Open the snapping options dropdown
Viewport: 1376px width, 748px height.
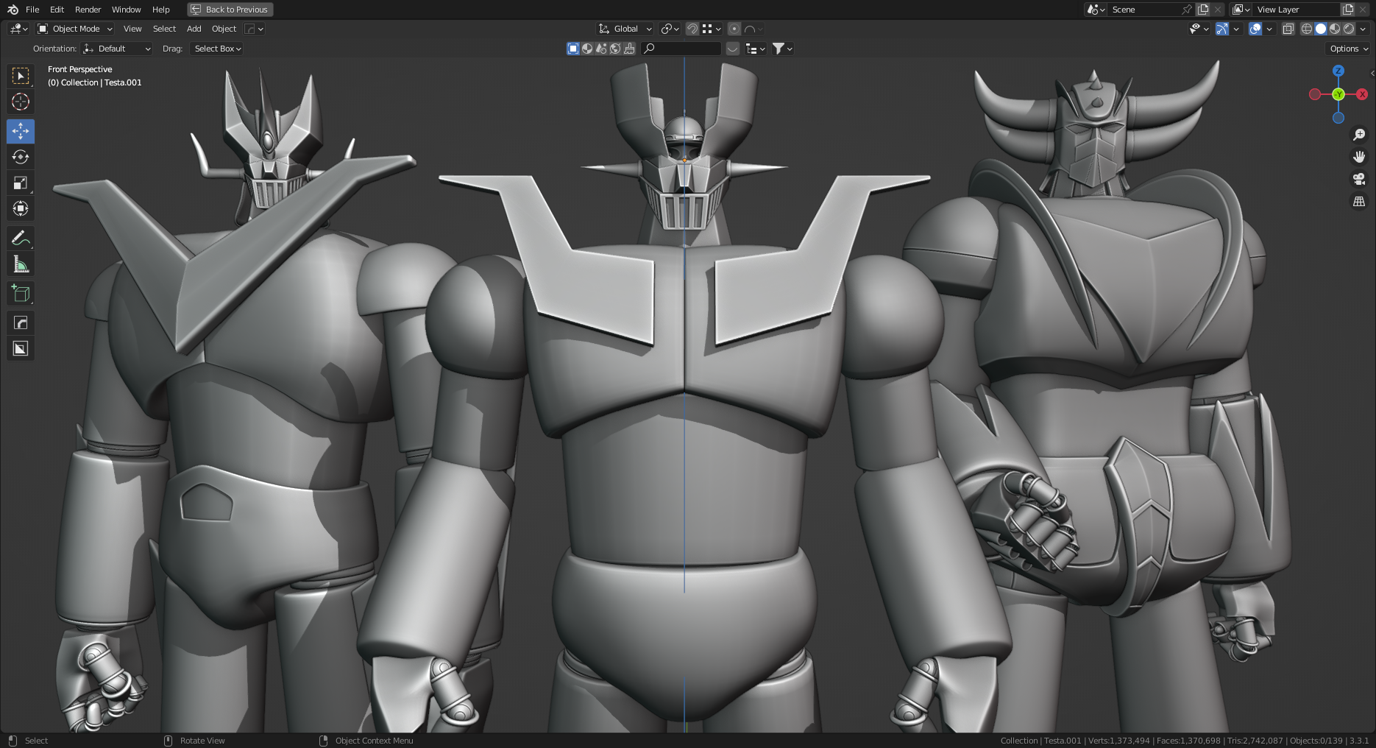click(712, 29)
